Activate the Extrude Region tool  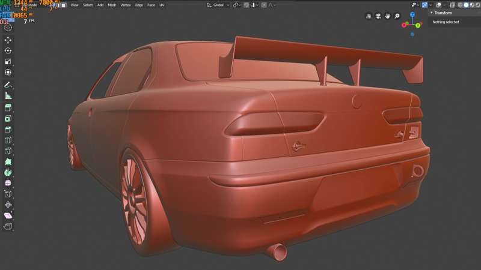pos(8,108)
